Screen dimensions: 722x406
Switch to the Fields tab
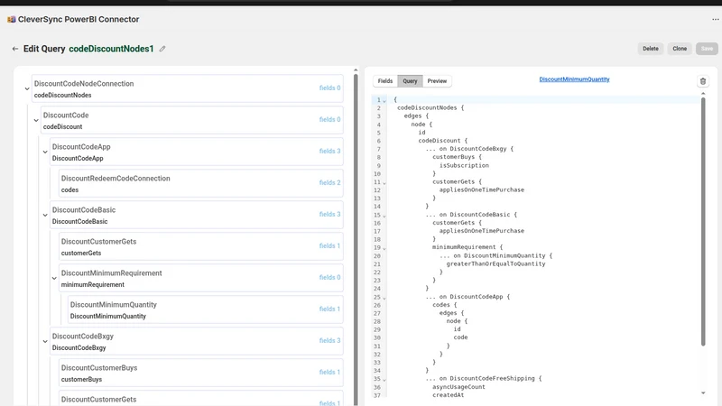pos(385,81)
